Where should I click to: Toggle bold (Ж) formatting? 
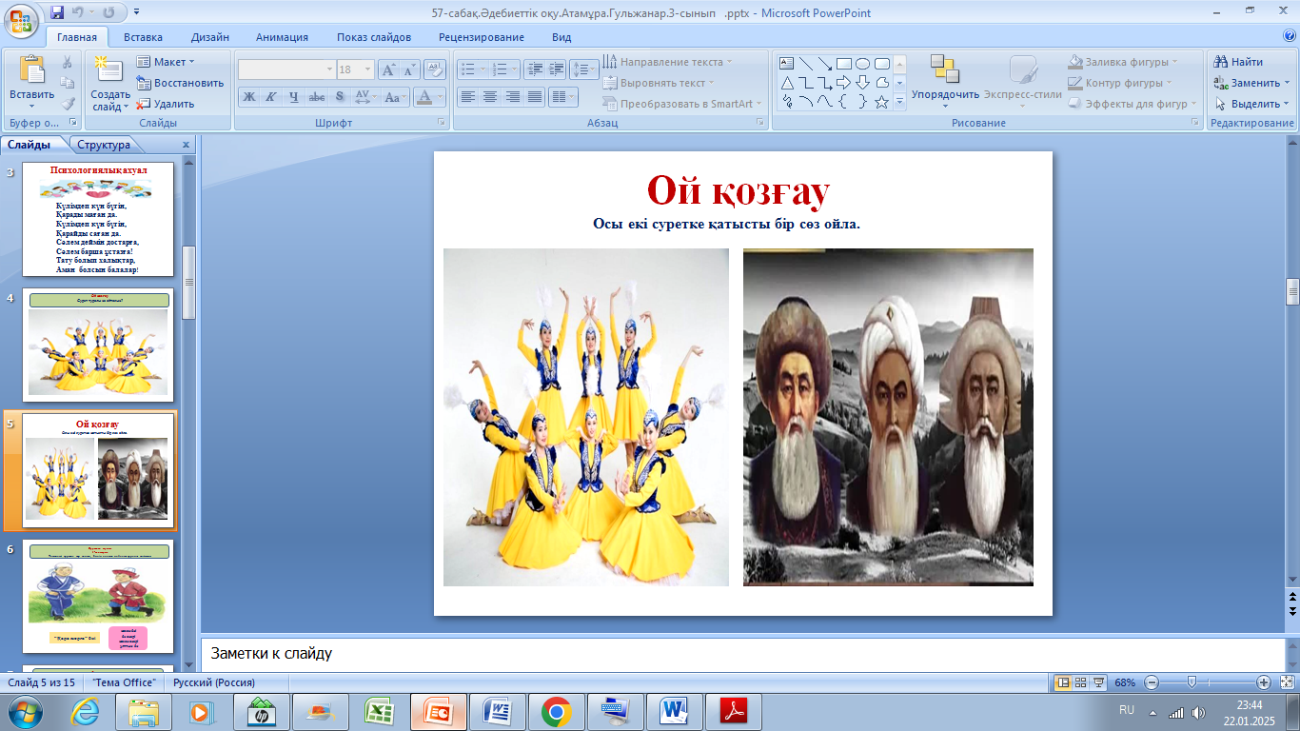pyautogui.click(x=248, y=97)
